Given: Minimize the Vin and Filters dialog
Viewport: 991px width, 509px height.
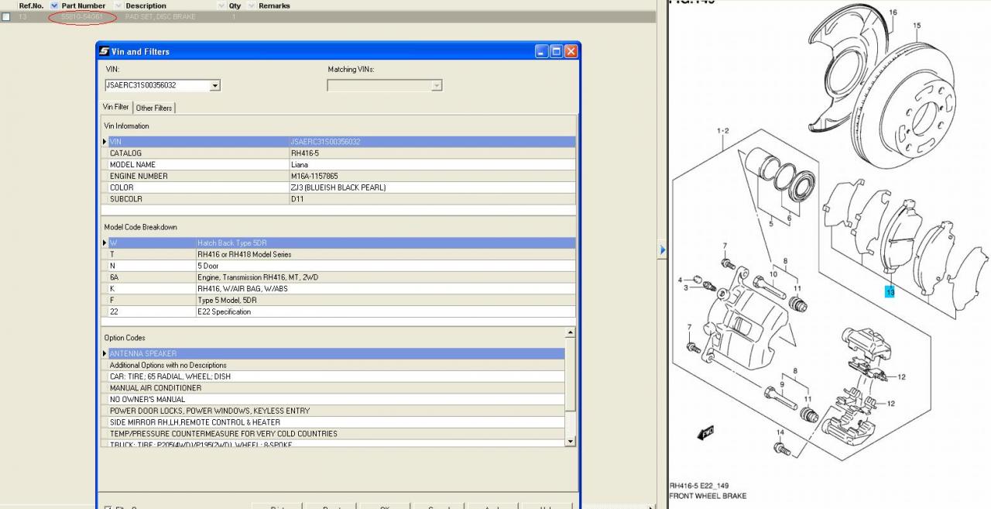Looking at the screenshot, I should point(542,51).
